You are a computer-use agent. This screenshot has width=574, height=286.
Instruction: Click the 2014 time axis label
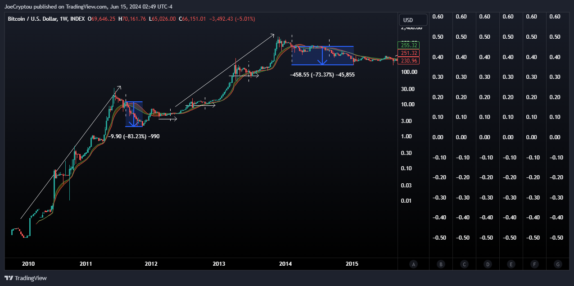point(285,264)
